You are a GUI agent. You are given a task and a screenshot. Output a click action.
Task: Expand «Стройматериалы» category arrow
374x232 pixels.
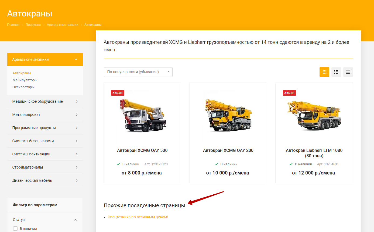click(77, 167)
